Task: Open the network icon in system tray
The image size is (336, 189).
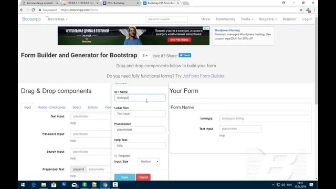Action: coord(278,185)
